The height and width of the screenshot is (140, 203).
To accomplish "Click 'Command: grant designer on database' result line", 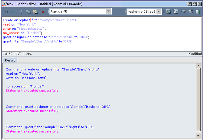I will [x=58, y=107].
